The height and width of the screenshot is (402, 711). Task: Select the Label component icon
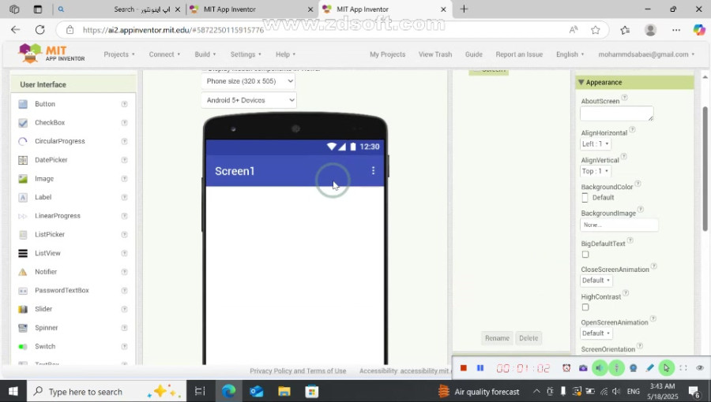click(23, 197)
